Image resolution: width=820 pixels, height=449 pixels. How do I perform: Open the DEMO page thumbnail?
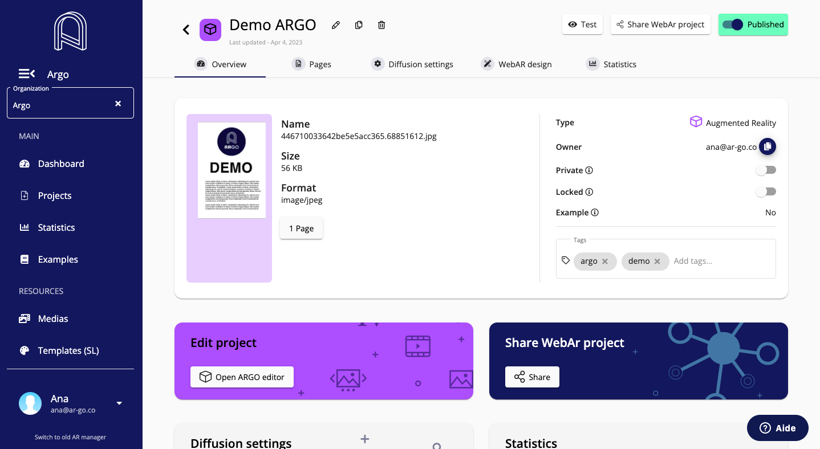point(232,170)
